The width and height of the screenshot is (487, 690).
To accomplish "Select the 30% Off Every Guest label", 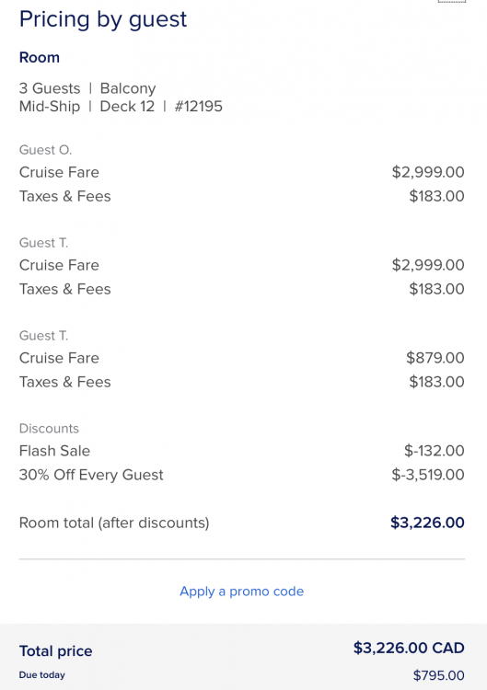I will [91, 475].
